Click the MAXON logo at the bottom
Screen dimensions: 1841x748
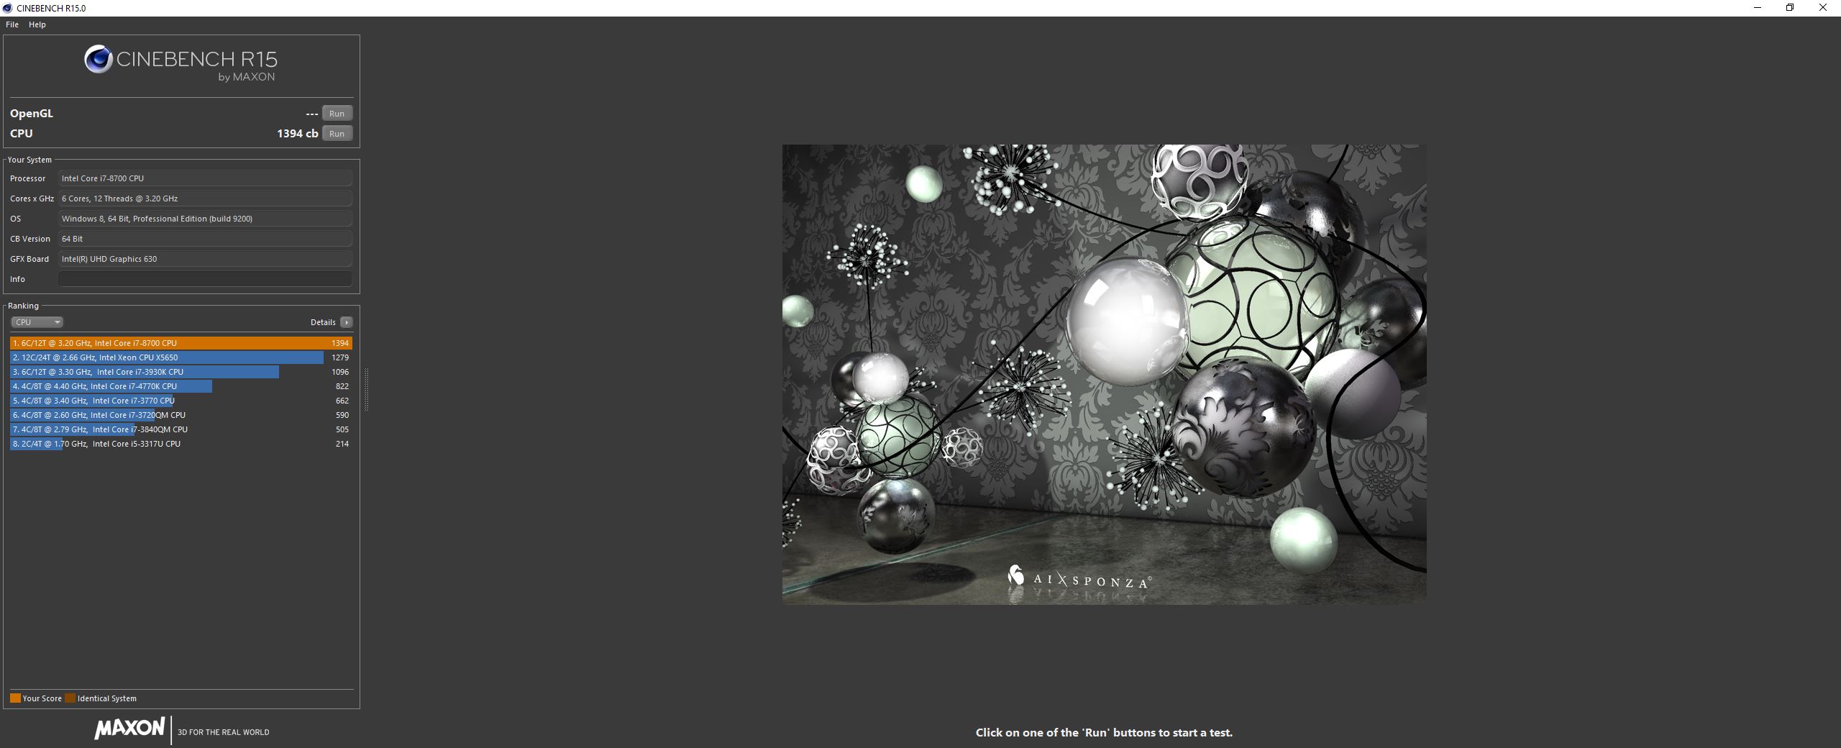click(129, 728)
